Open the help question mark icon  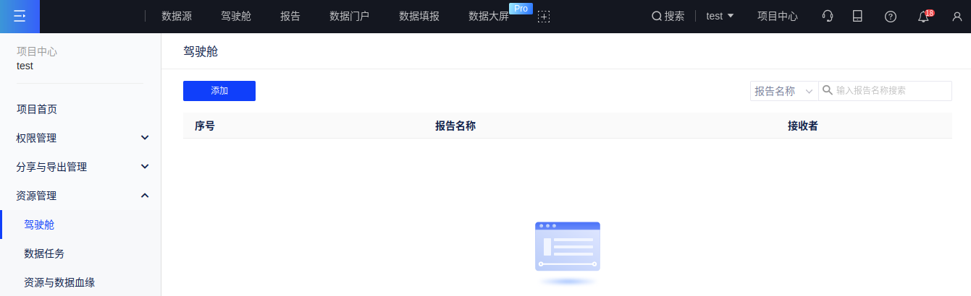click(891, 17)
